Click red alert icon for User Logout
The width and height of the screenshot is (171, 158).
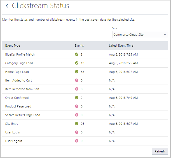coord(77,141)
